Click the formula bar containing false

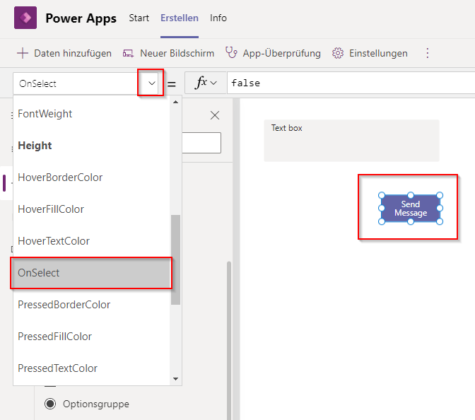pos(351,83)
